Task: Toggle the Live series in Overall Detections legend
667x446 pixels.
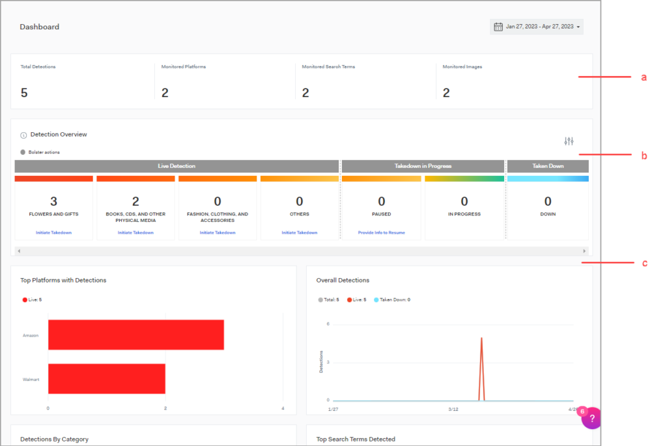Action: (x=357, y=300)
